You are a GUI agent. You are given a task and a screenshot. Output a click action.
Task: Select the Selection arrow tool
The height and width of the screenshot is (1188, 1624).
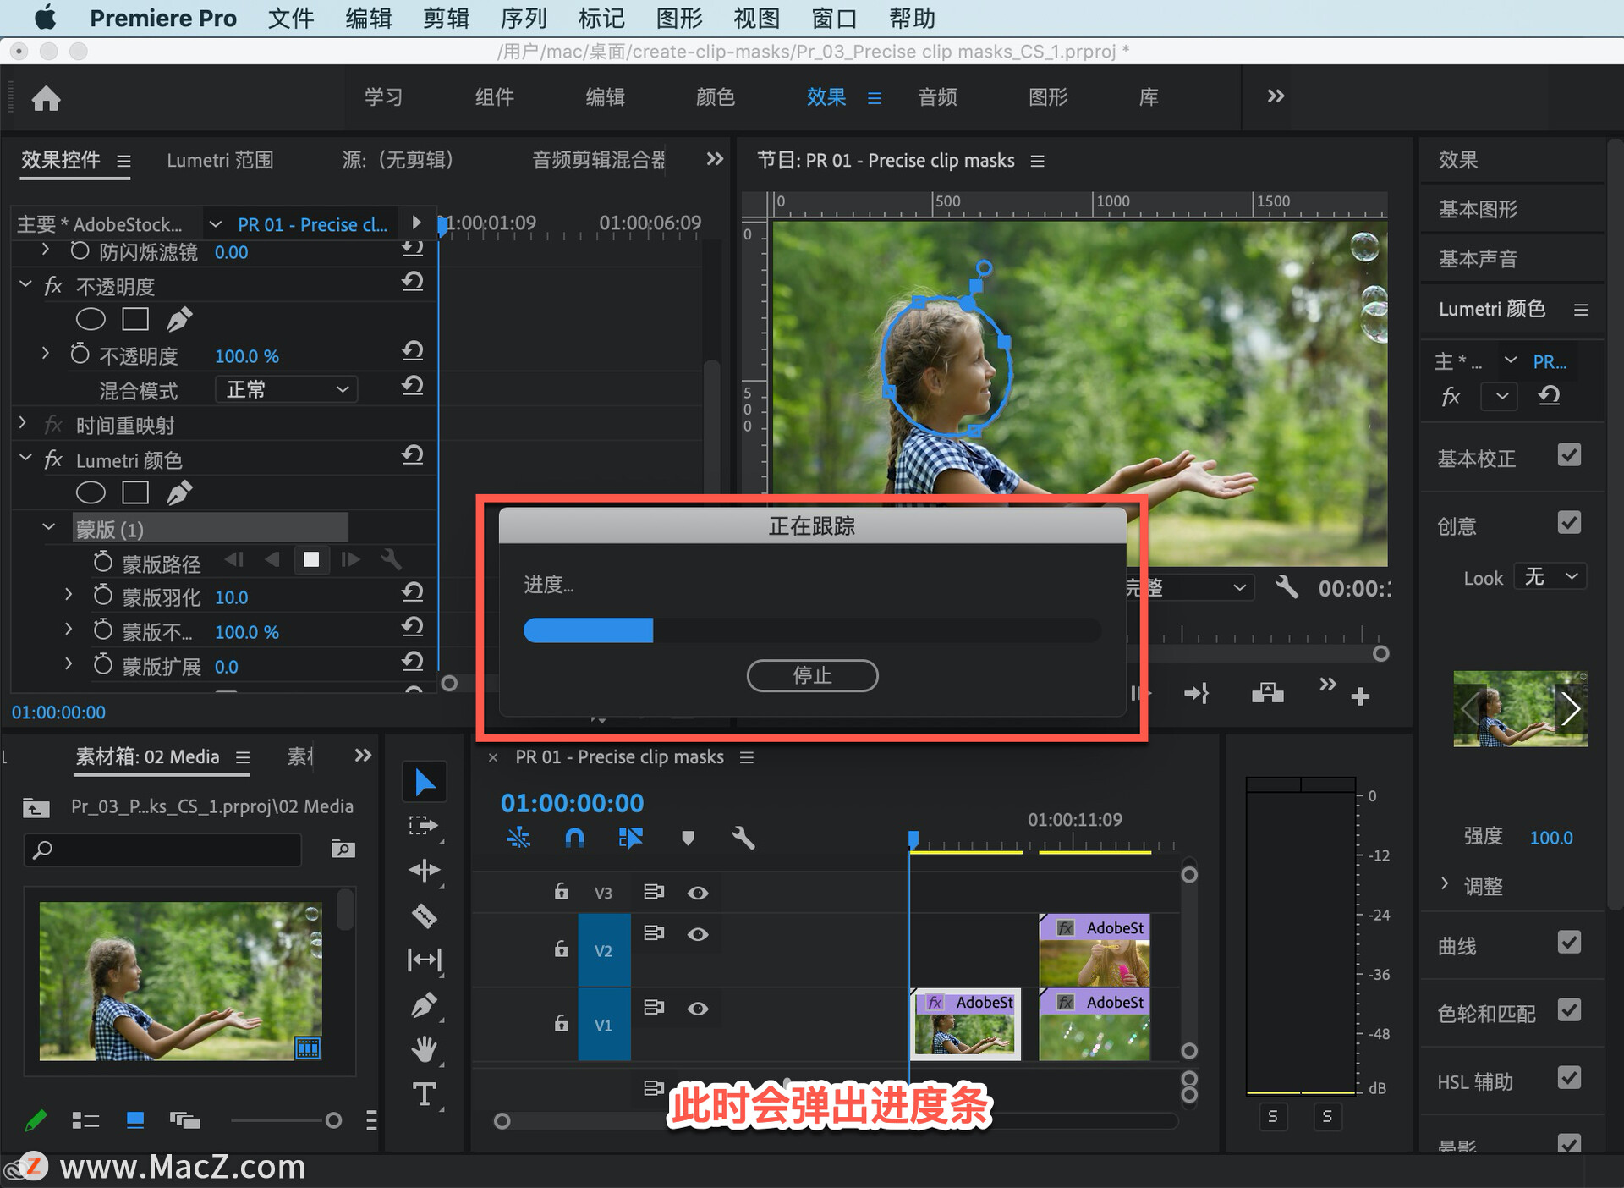pos(425,782)
